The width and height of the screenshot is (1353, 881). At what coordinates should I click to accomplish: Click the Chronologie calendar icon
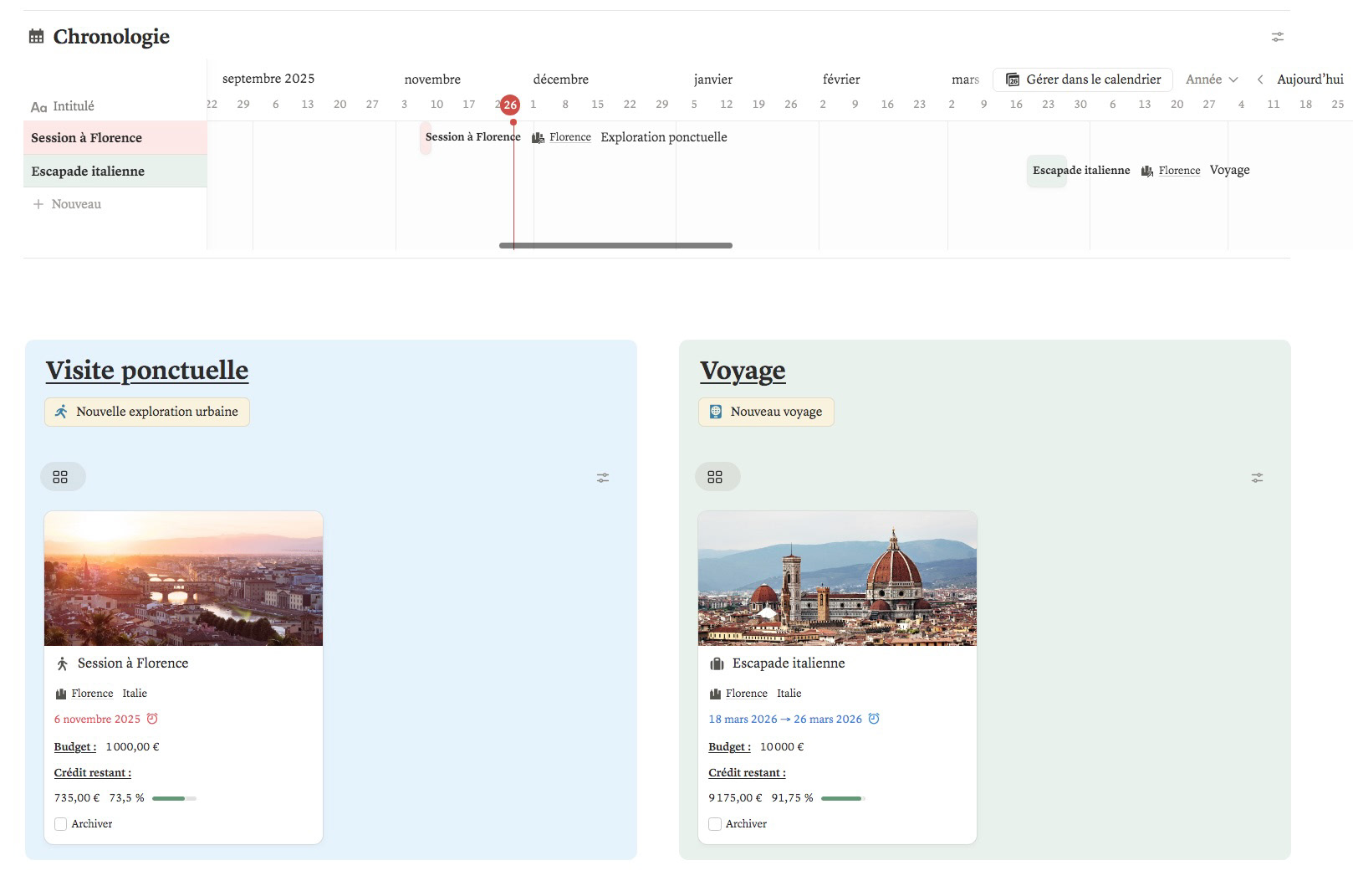coord(36,36)
